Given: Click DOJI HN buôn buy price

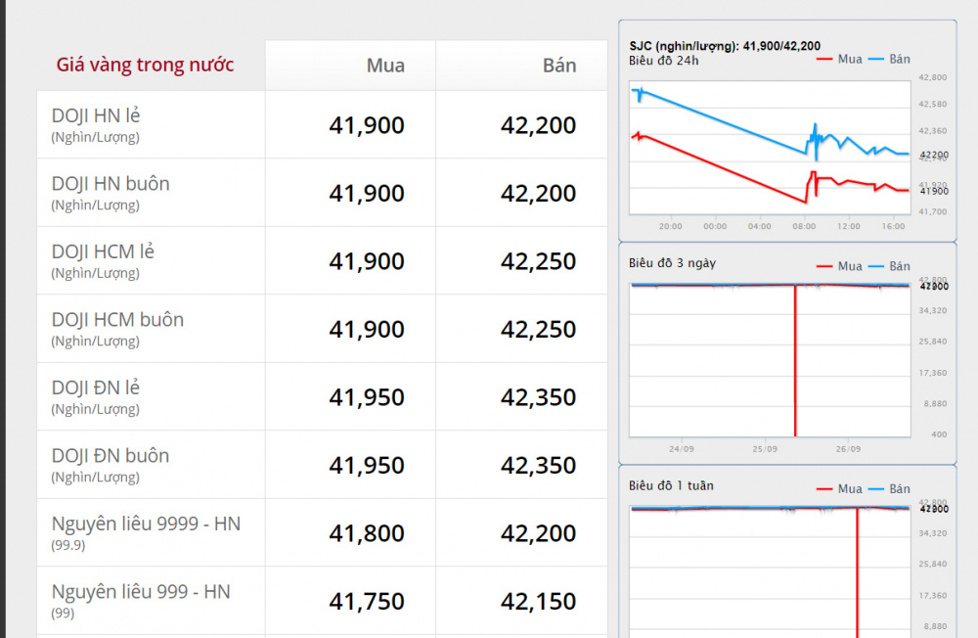Looking at the screenshot, I should 367,194.
